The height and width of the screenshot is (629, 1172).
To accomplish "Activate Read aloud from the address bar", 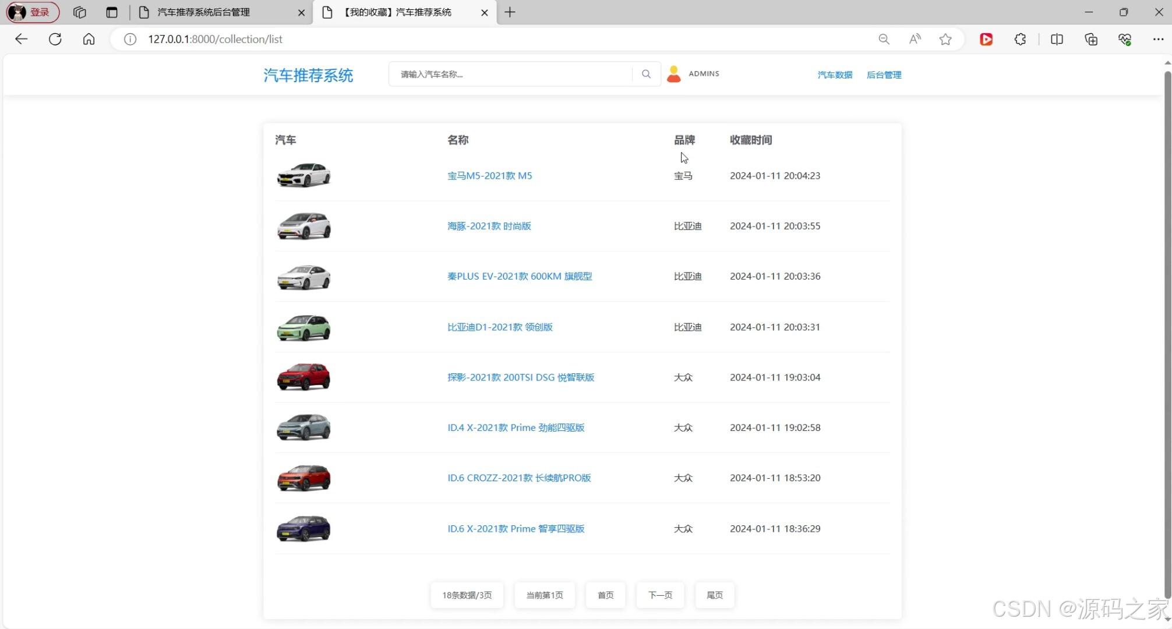I will [x=914, y=39].
